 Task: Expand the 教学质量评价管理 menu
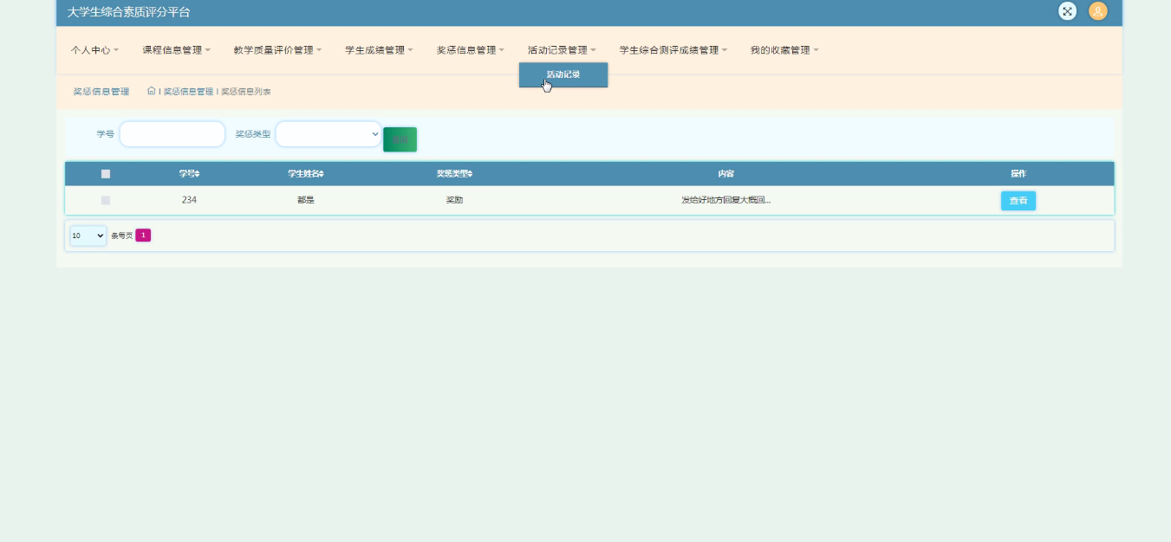click(277, 50)
